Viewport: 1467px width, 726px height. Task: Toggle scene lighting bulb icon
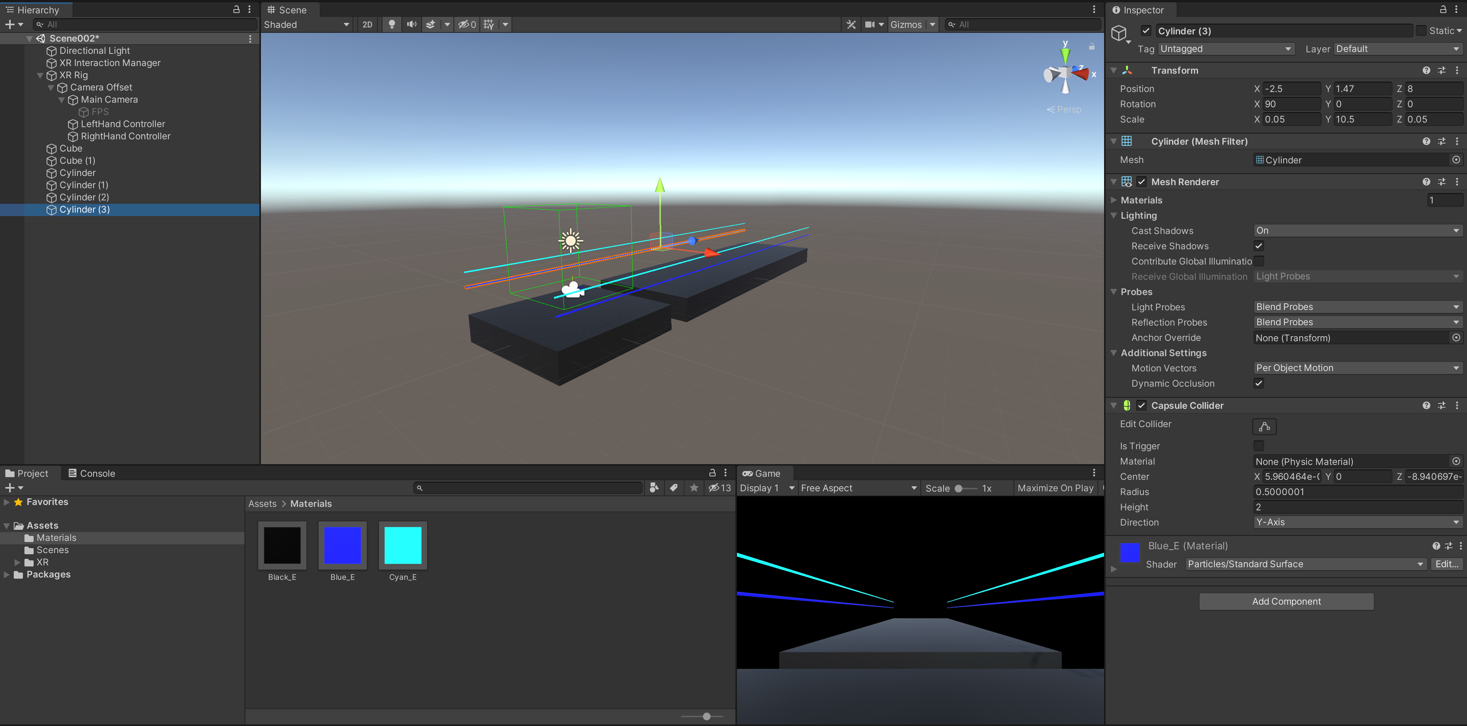pyautogui.click(x=391, y=24)
